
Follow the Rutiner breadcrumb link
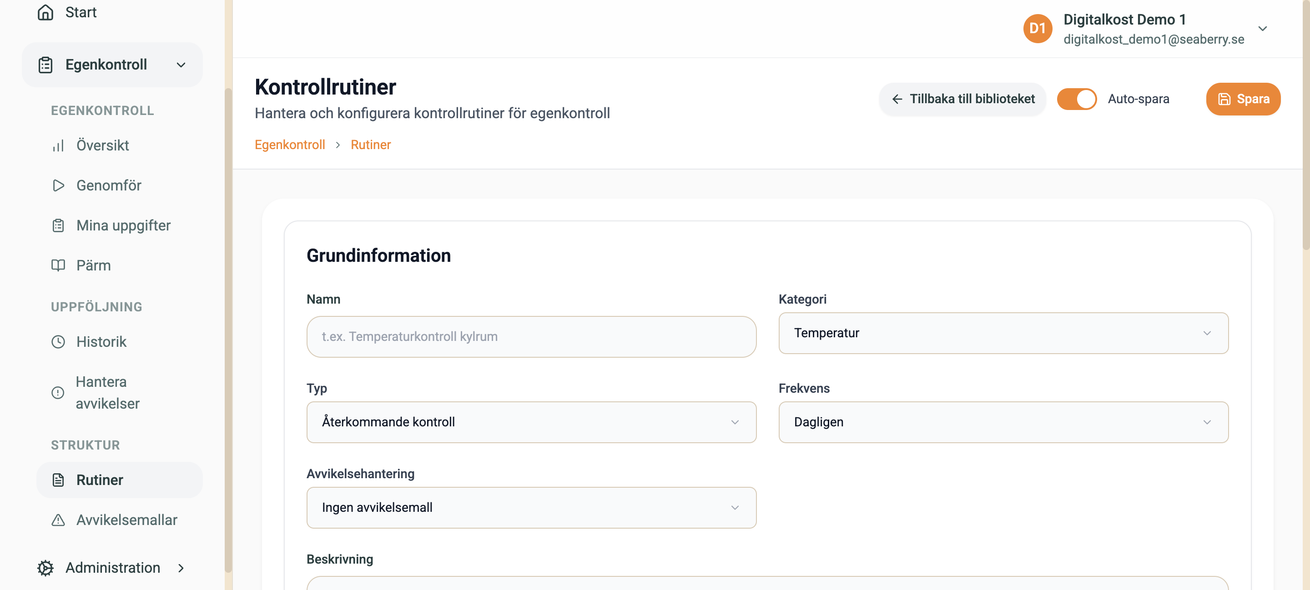(370, 145)
